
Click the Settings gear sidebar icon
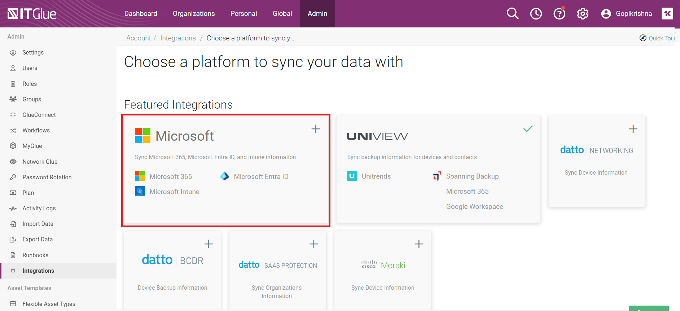click(13, 52)
